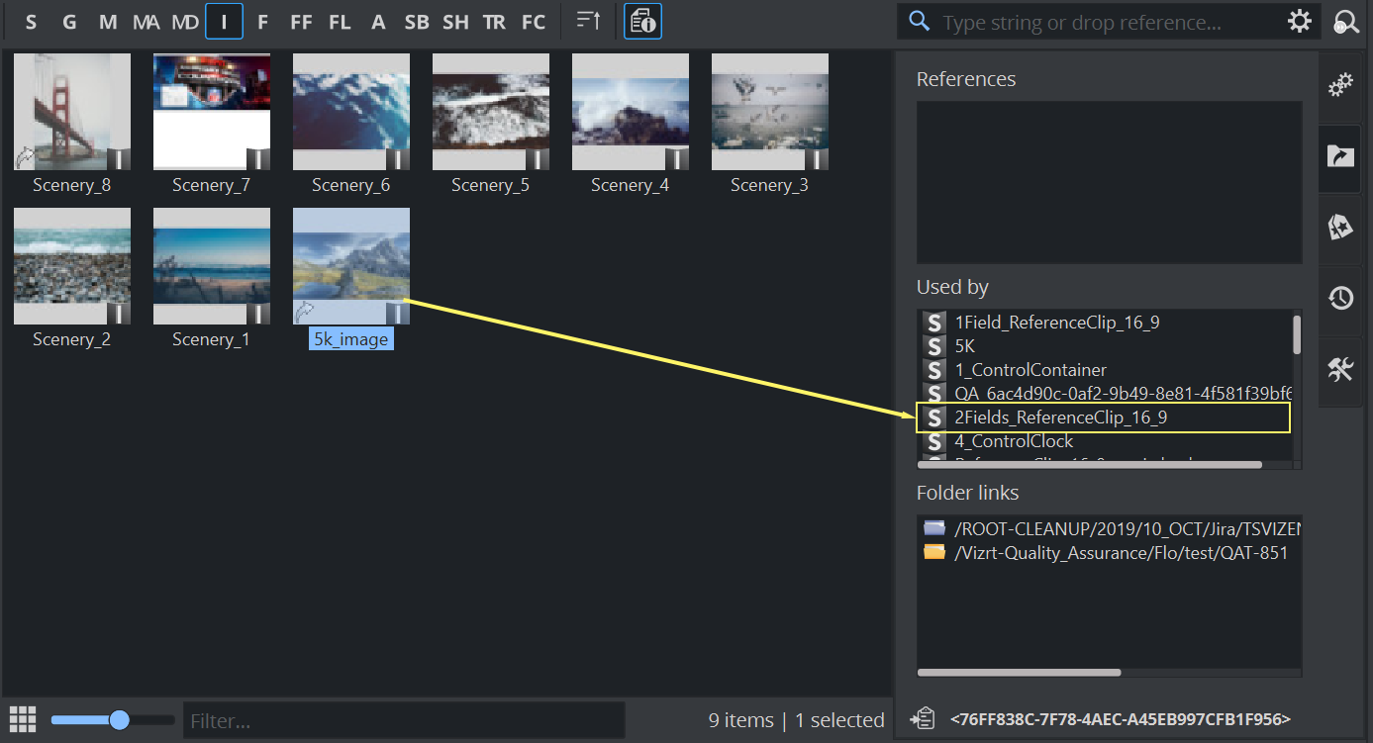Enable the FF asset type filter
Image resolution: width=1373 pixels, height=743 pixels.
click(301, 21)
